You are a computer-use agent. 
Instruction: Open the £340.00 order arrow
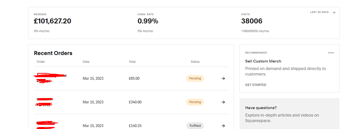pyautogui.click(x=223, y=102)
